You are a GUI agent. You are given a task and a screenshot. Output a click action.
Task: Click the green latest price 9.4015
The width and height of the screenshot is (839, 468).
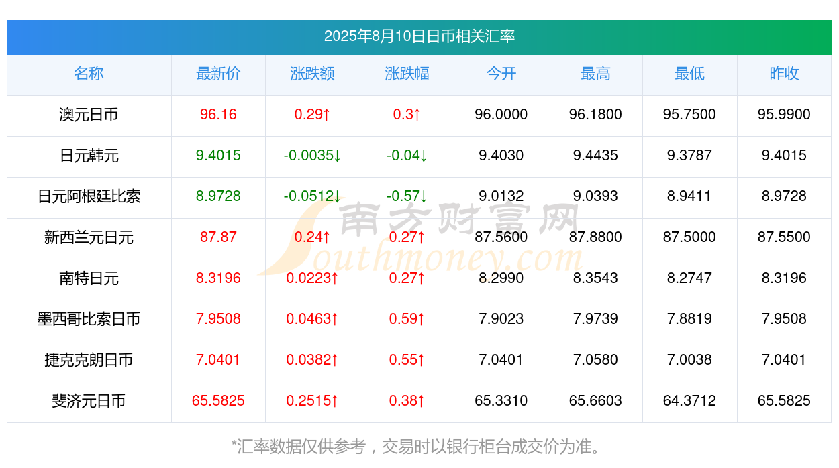(218, 156)
